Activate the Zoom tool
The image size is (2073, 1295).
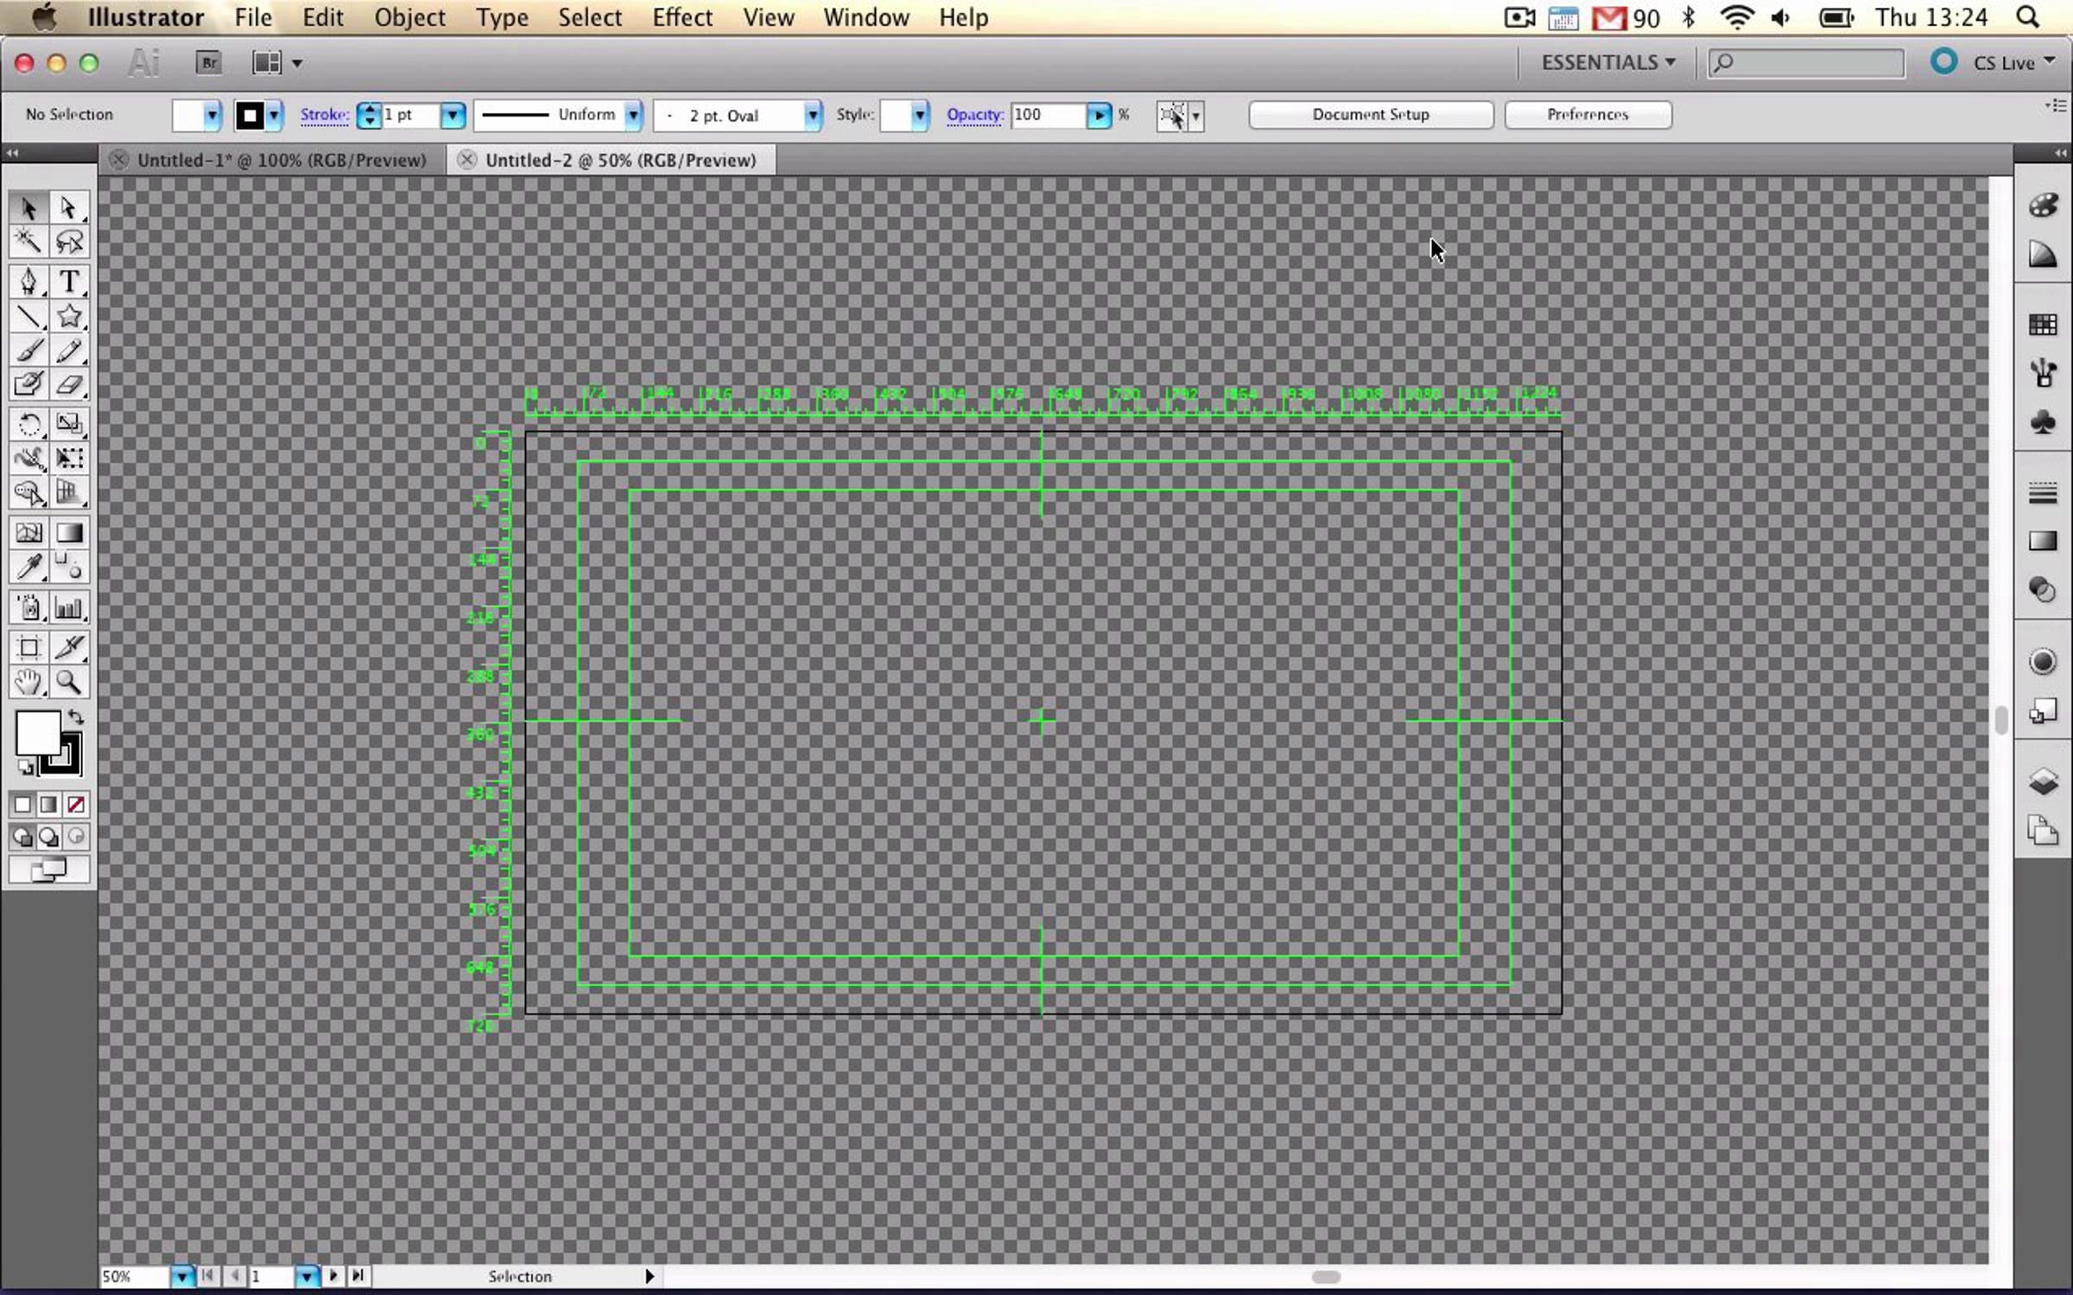(69, 682)
